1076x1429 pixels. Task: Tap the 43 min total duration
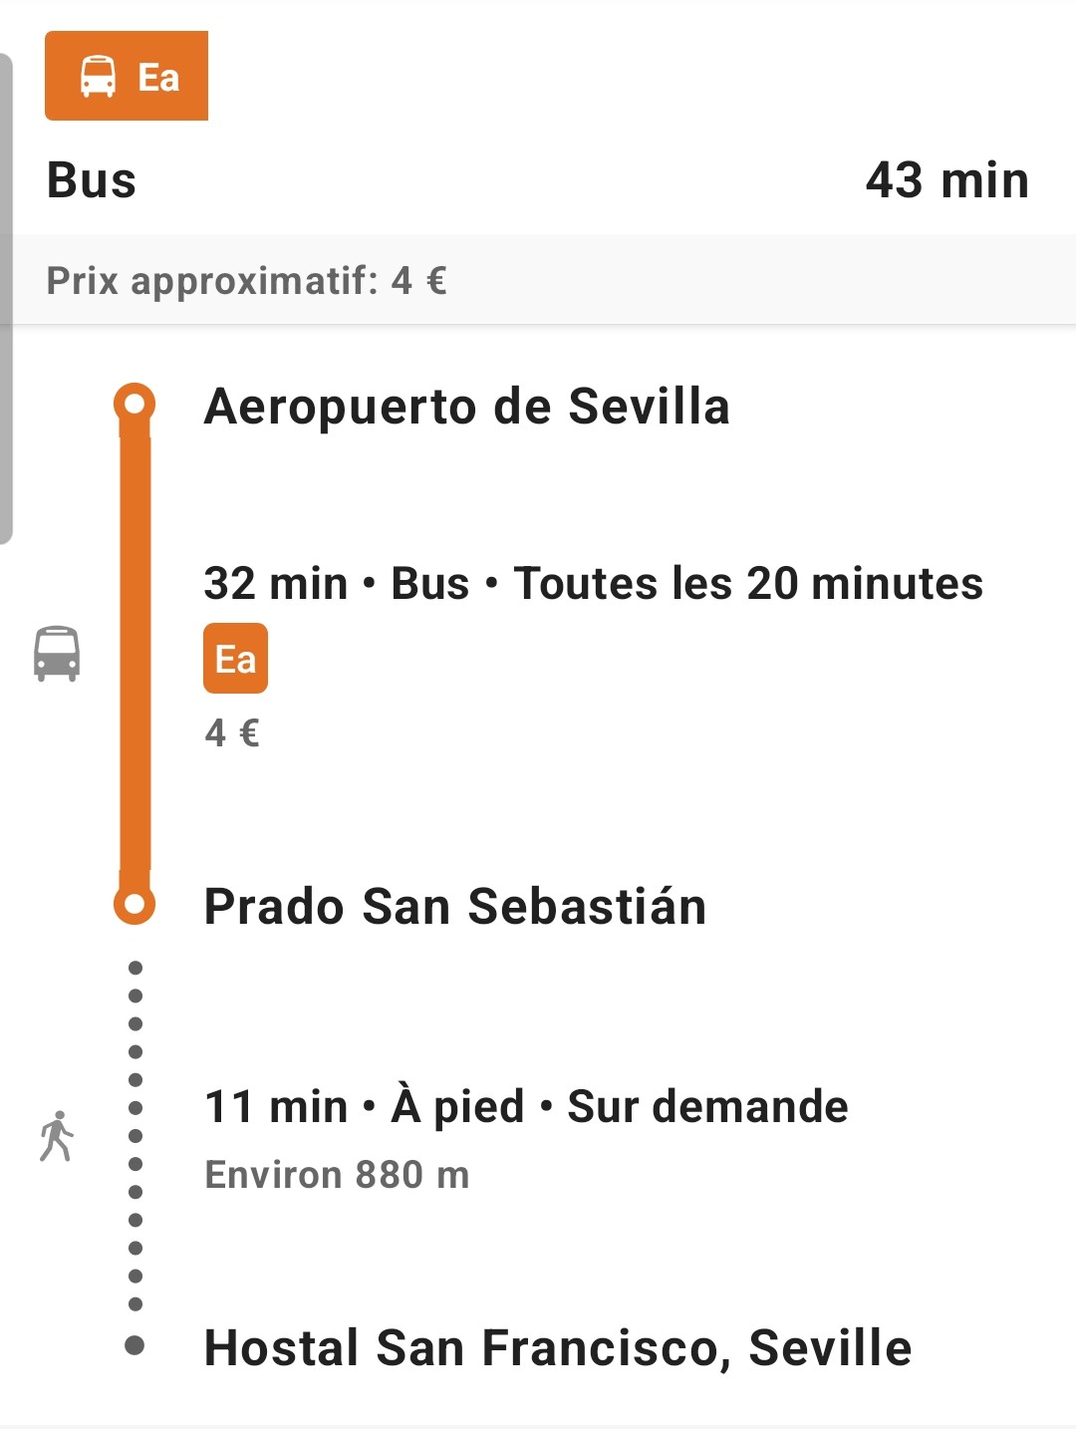[946, 180]
